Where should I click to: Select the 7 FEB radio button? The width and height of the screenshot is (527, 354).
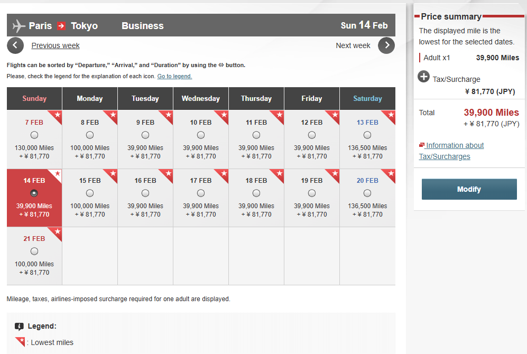pos(34,135)
